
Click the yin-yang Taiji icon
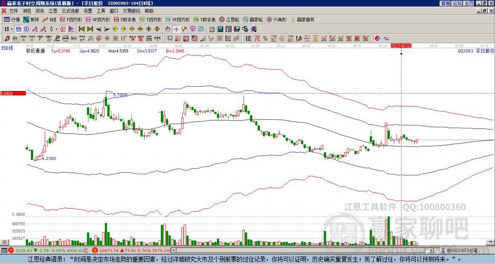377,39
